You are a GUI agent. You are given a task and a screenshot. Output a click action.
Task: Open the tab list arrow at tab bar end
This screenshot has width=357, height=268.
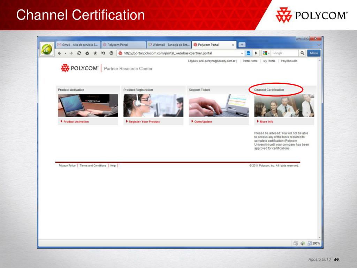[x=319, y=45]
